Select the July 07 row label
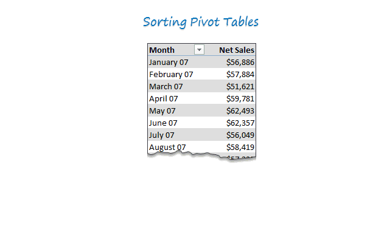 tap(162, 135)
